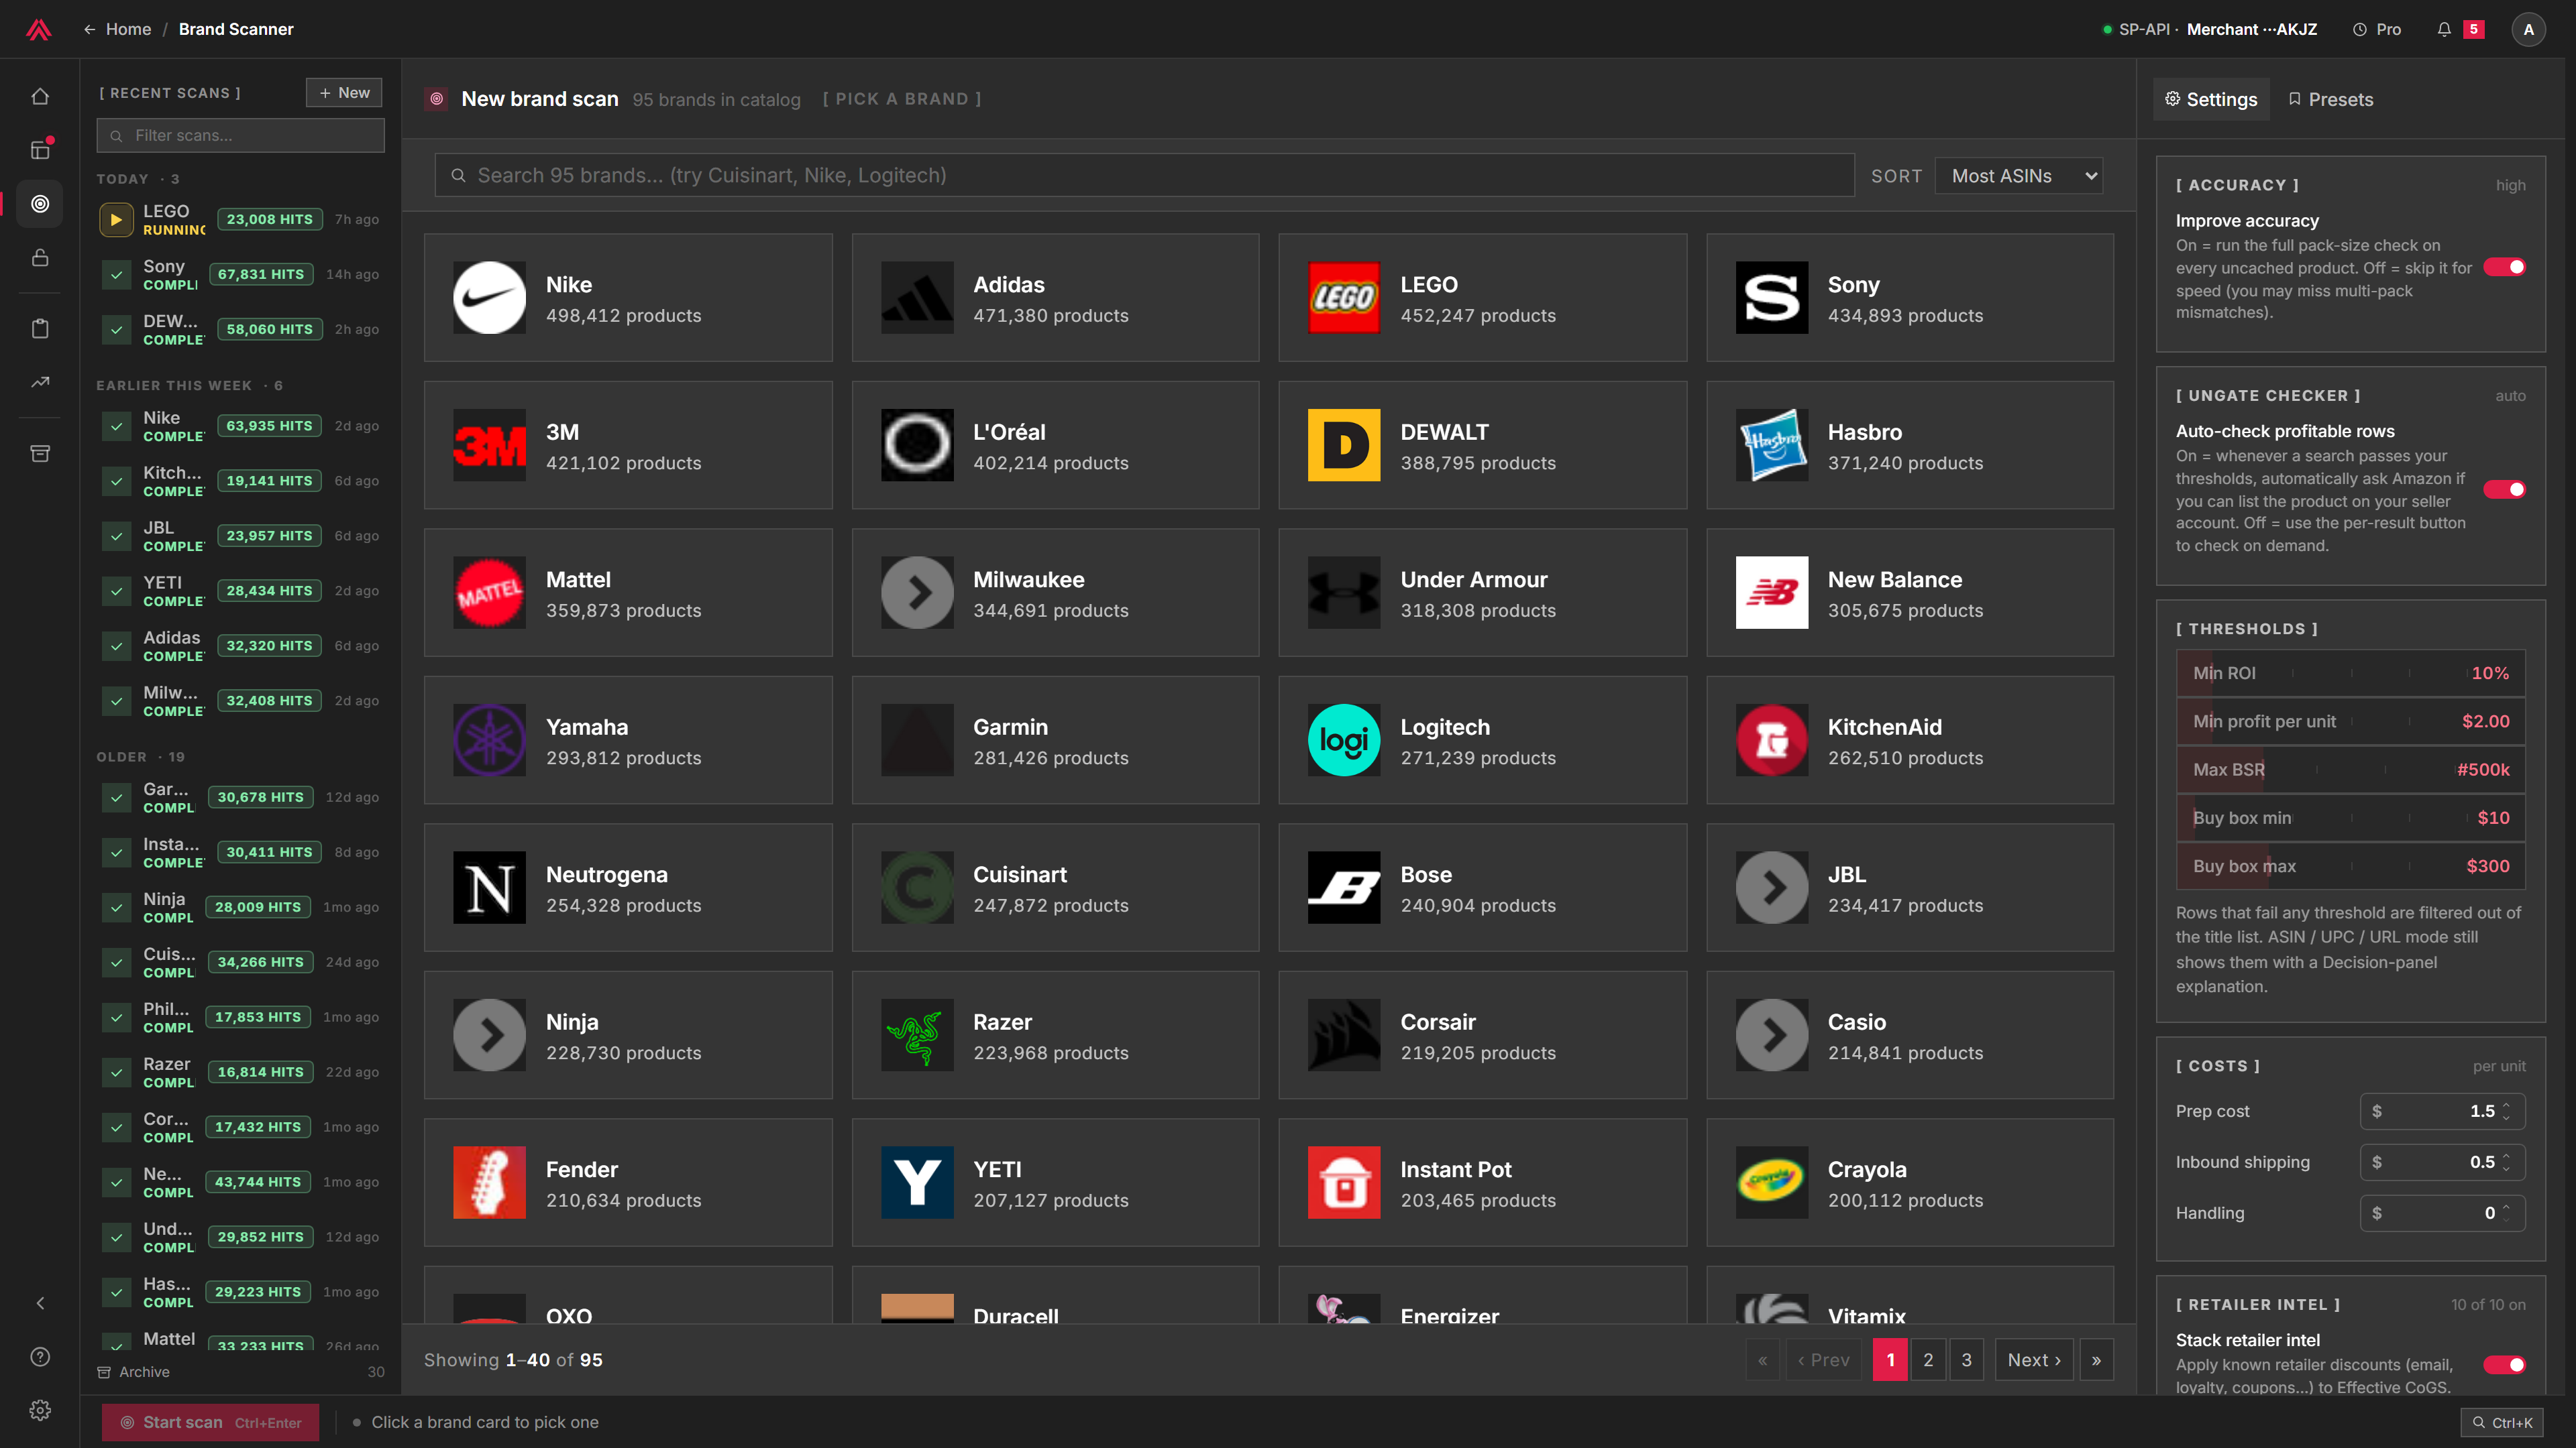
Task: Open the settings gear at sidebar bottom
Action: tap(40, 1410)
